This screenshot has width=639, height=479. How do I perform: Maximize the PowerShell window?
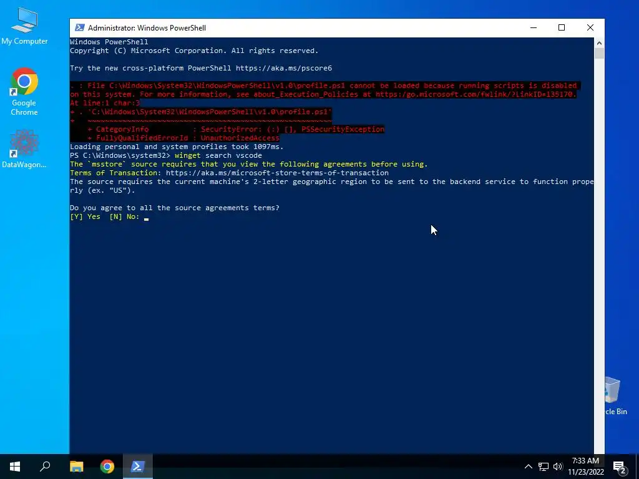(562, 27)
